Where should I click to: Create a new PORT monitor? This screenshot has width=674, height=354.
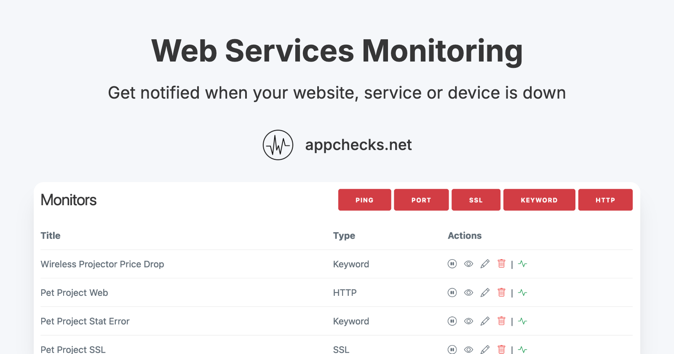pyautogui.click(x=421, y=199)
